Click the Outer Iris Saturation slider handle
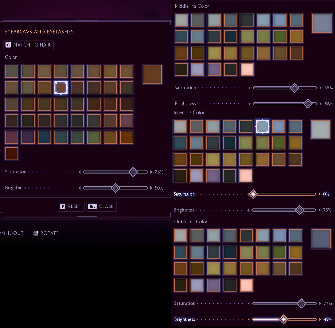Viewport: 335px width, 328px height. [x=301, y=303]
